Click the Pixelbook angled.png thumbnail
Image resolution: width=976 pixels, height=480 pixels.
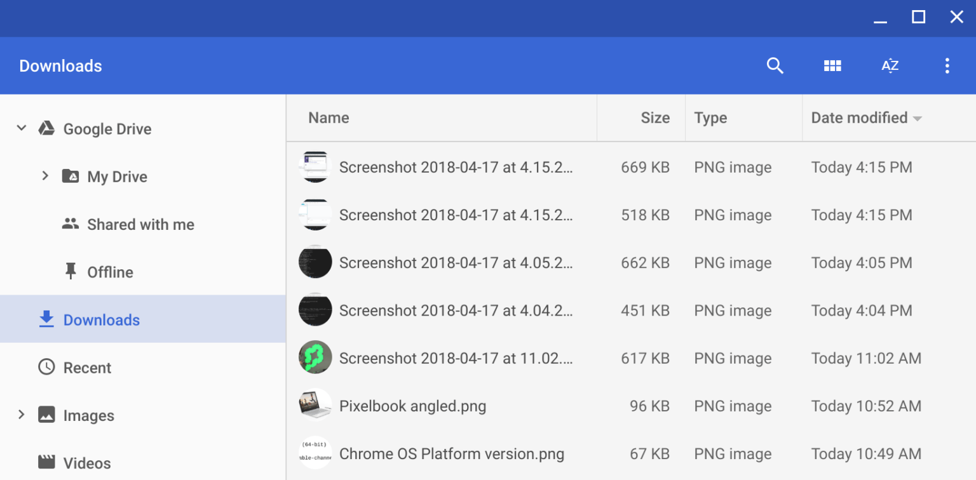pyautogui.click(x=315, y=405)
